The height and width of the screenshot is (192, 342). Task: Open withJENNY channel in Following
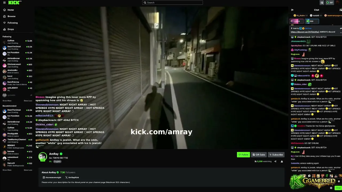pyautogui.click(x=17, y=89)
